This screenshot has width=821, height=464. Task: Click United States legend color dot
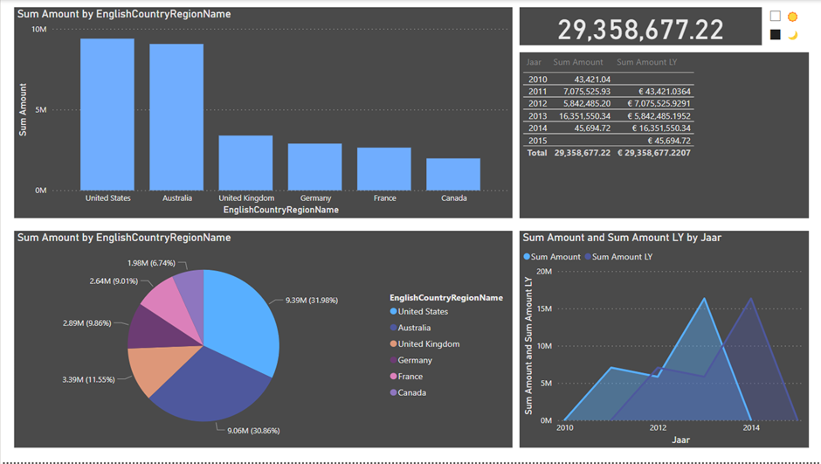coord(394,311)
